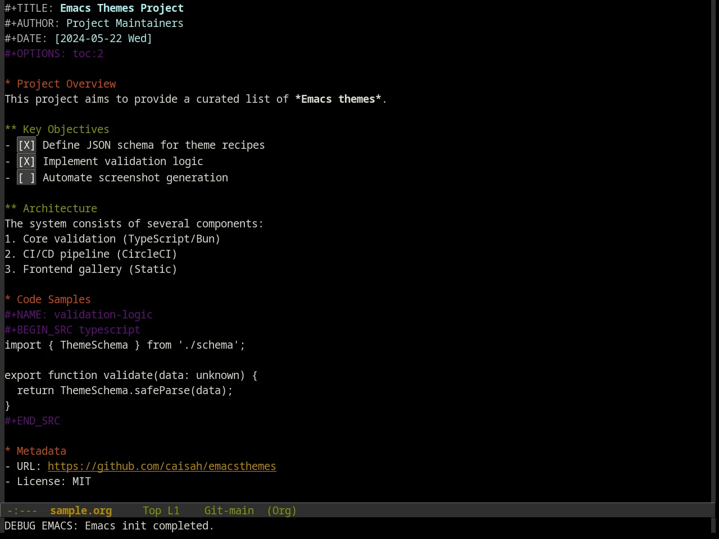719x539 pixels.
Task: Click the 'The system consists of several components:' line
Action: coord(134,223)
